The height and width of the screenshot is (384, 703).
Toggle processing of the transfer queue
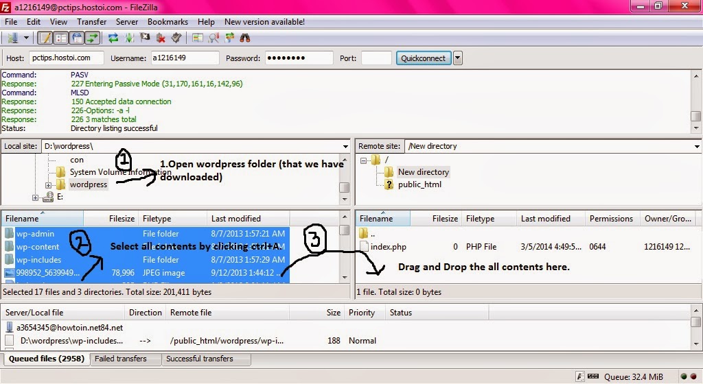pos(129,38)
